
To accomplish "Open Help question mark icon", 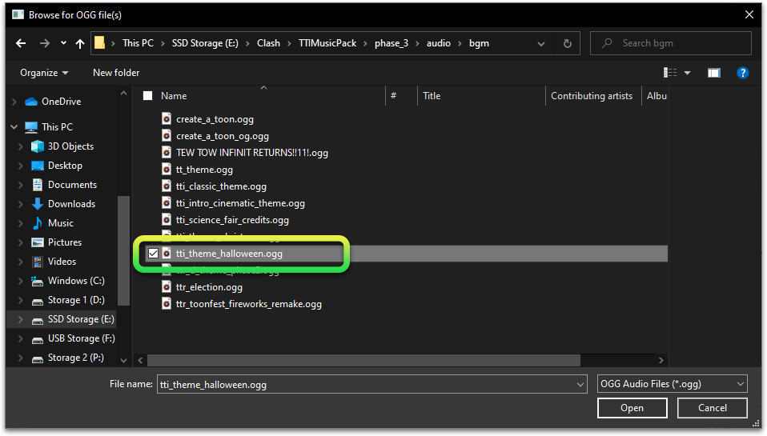I will click(742, 73).
